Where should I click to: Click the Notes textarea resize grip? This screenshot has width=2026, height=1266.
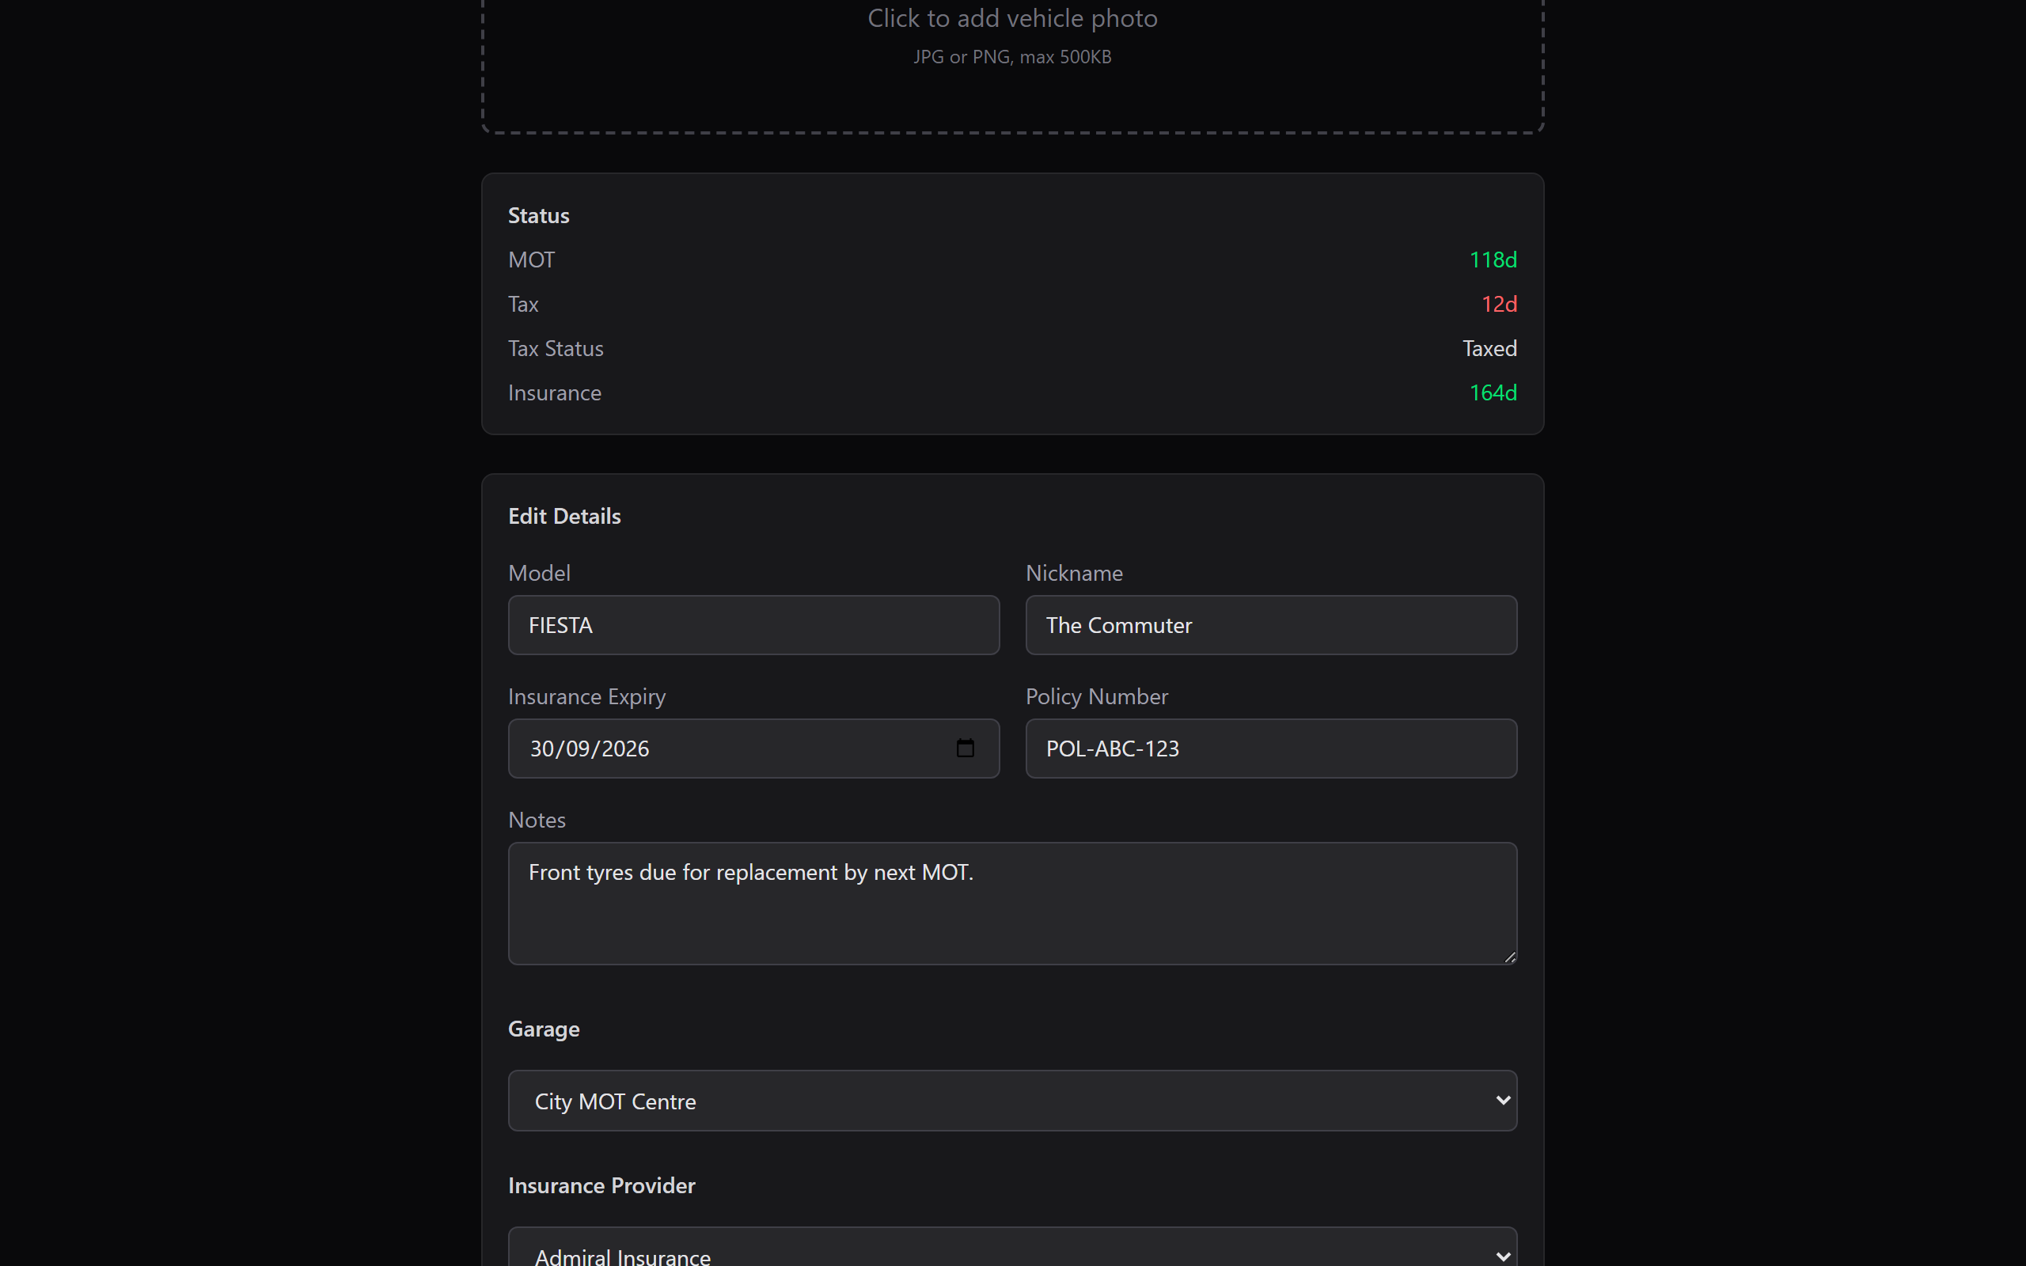[x=1509, y=957]
